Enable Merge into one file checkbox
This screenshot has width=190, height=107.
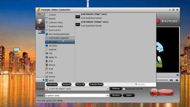tap(124, 89)
